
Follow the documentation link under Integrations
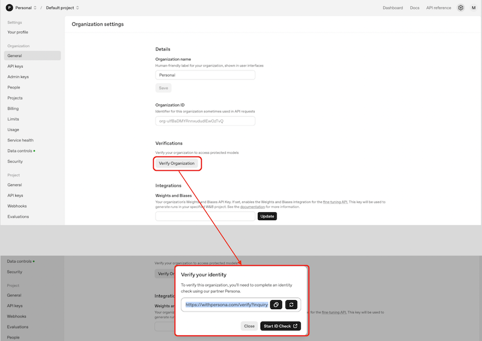[249, 206]
